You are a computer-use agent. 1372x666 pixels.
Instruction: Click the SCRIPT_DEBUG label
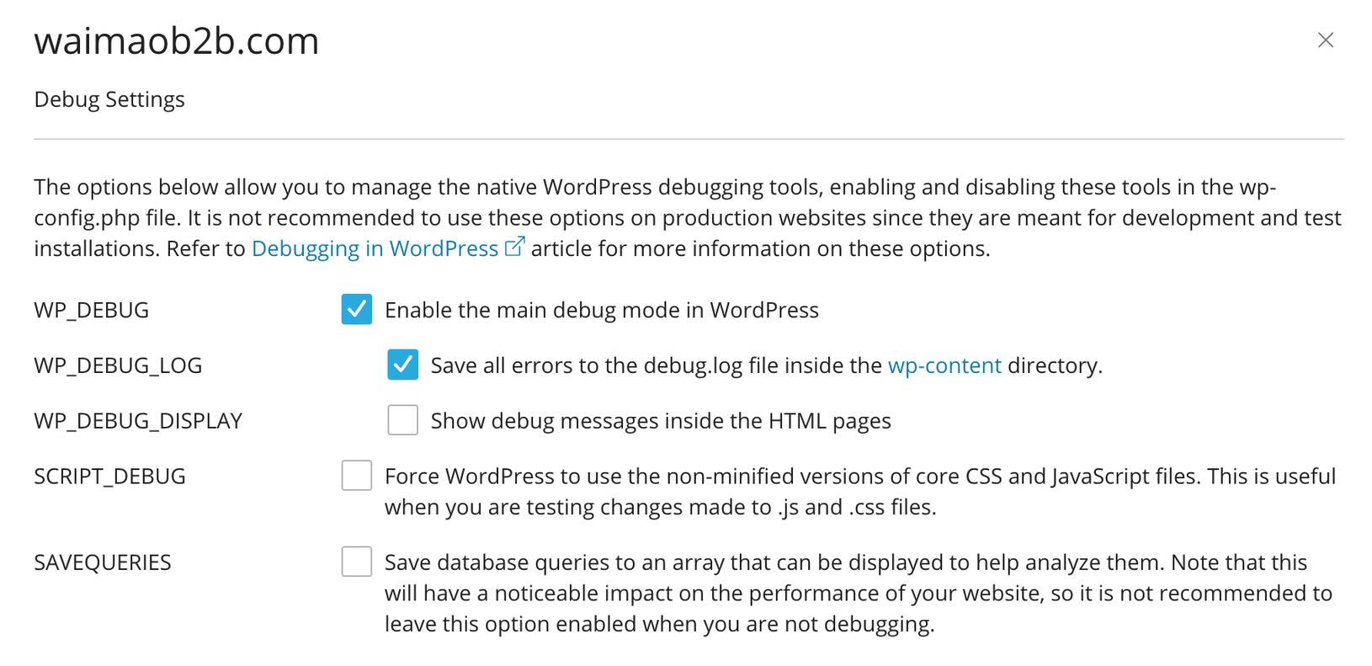(x=109, y=475)
